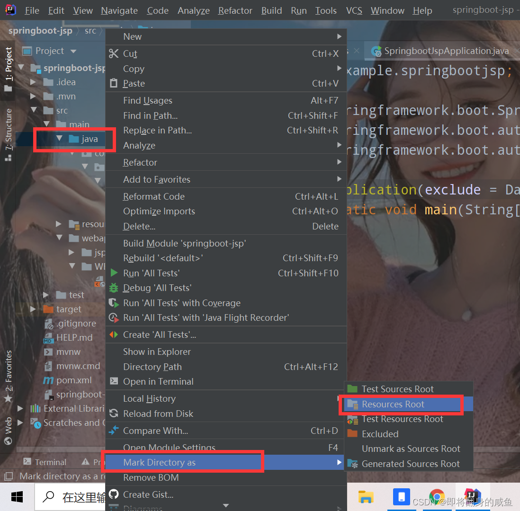Choose Resources Root in the submenu
This screenshot has width=520, height=511.
(409, 404)
